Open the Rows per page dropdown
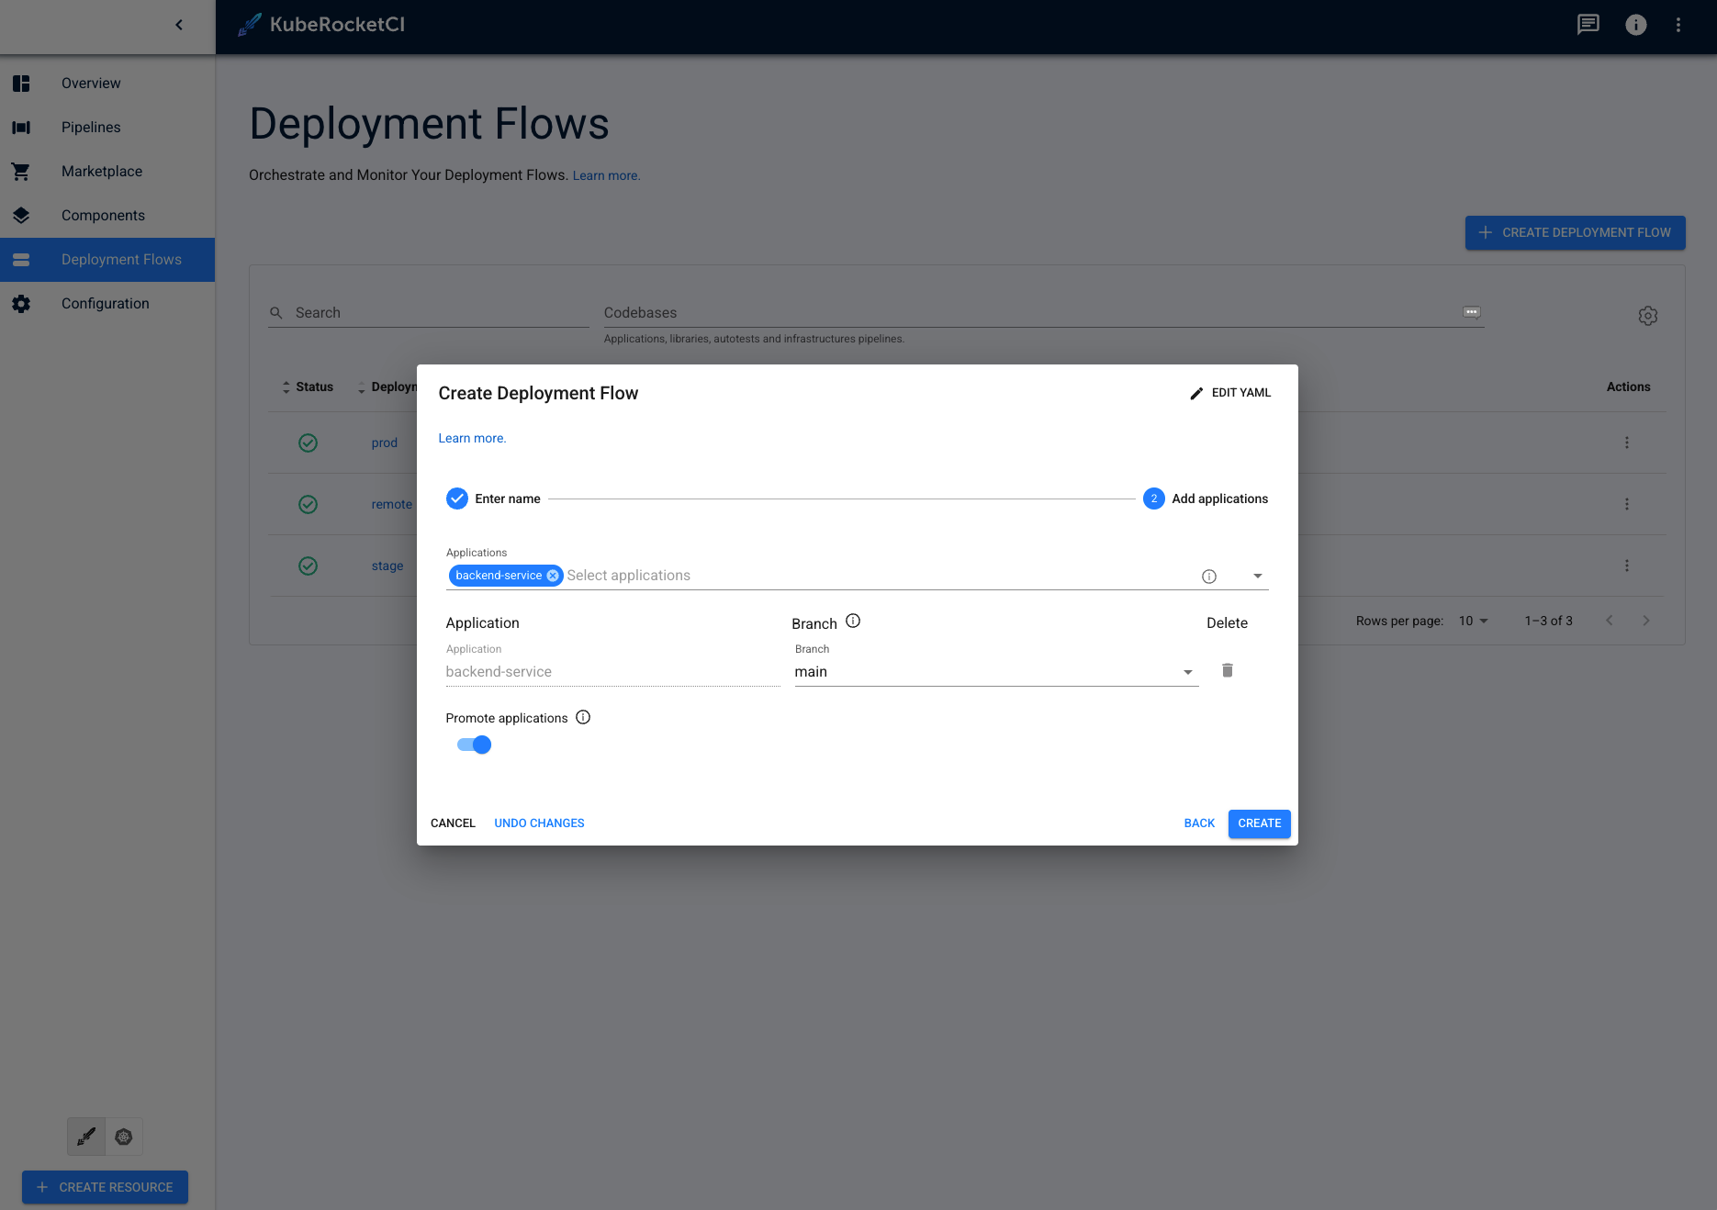This screenshot has height=1210, width=1717. coord(1473,621)
